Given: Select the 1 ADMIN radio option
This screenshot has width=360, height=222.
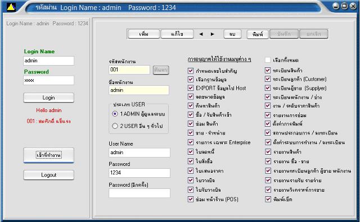Looking at the screenshot, I should 115,114.
